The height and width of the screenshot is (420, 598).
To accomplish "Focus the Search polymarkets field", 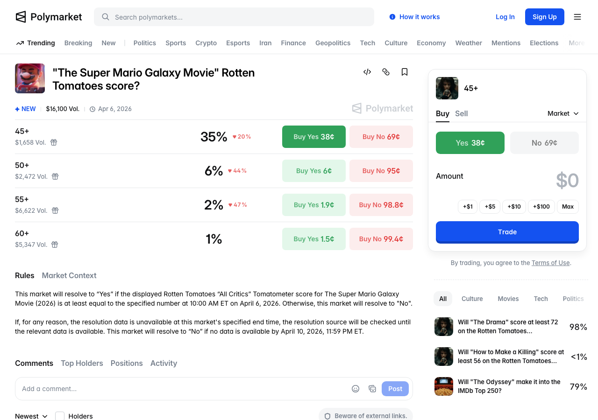I will (x=234, y=17).
